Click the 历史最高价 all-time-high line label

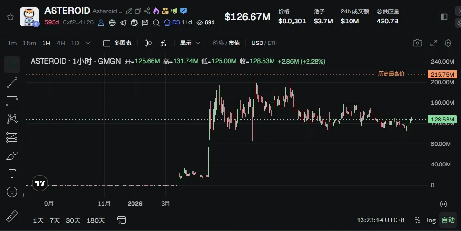[x=391, y=74]
